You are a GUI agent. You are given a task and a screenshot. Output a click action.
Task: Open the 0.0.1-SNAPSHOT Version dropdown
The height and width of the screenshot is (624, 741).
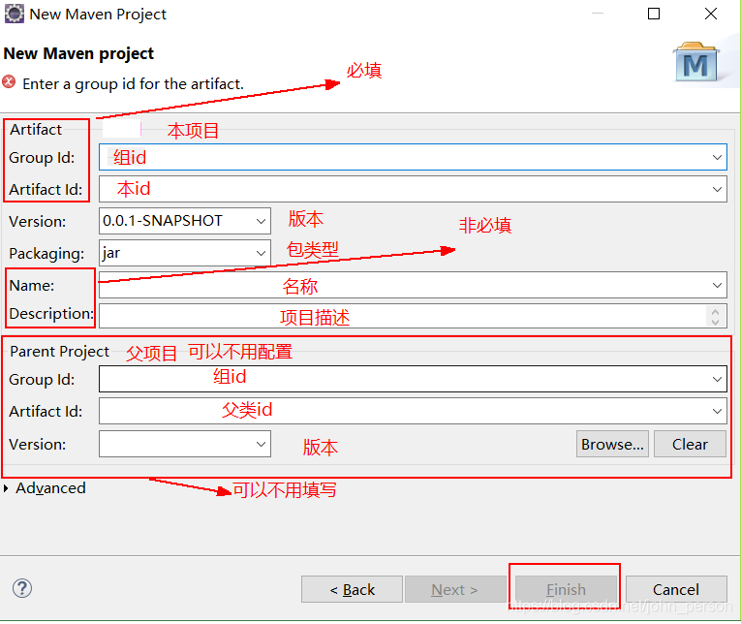(x=261, y=221)
